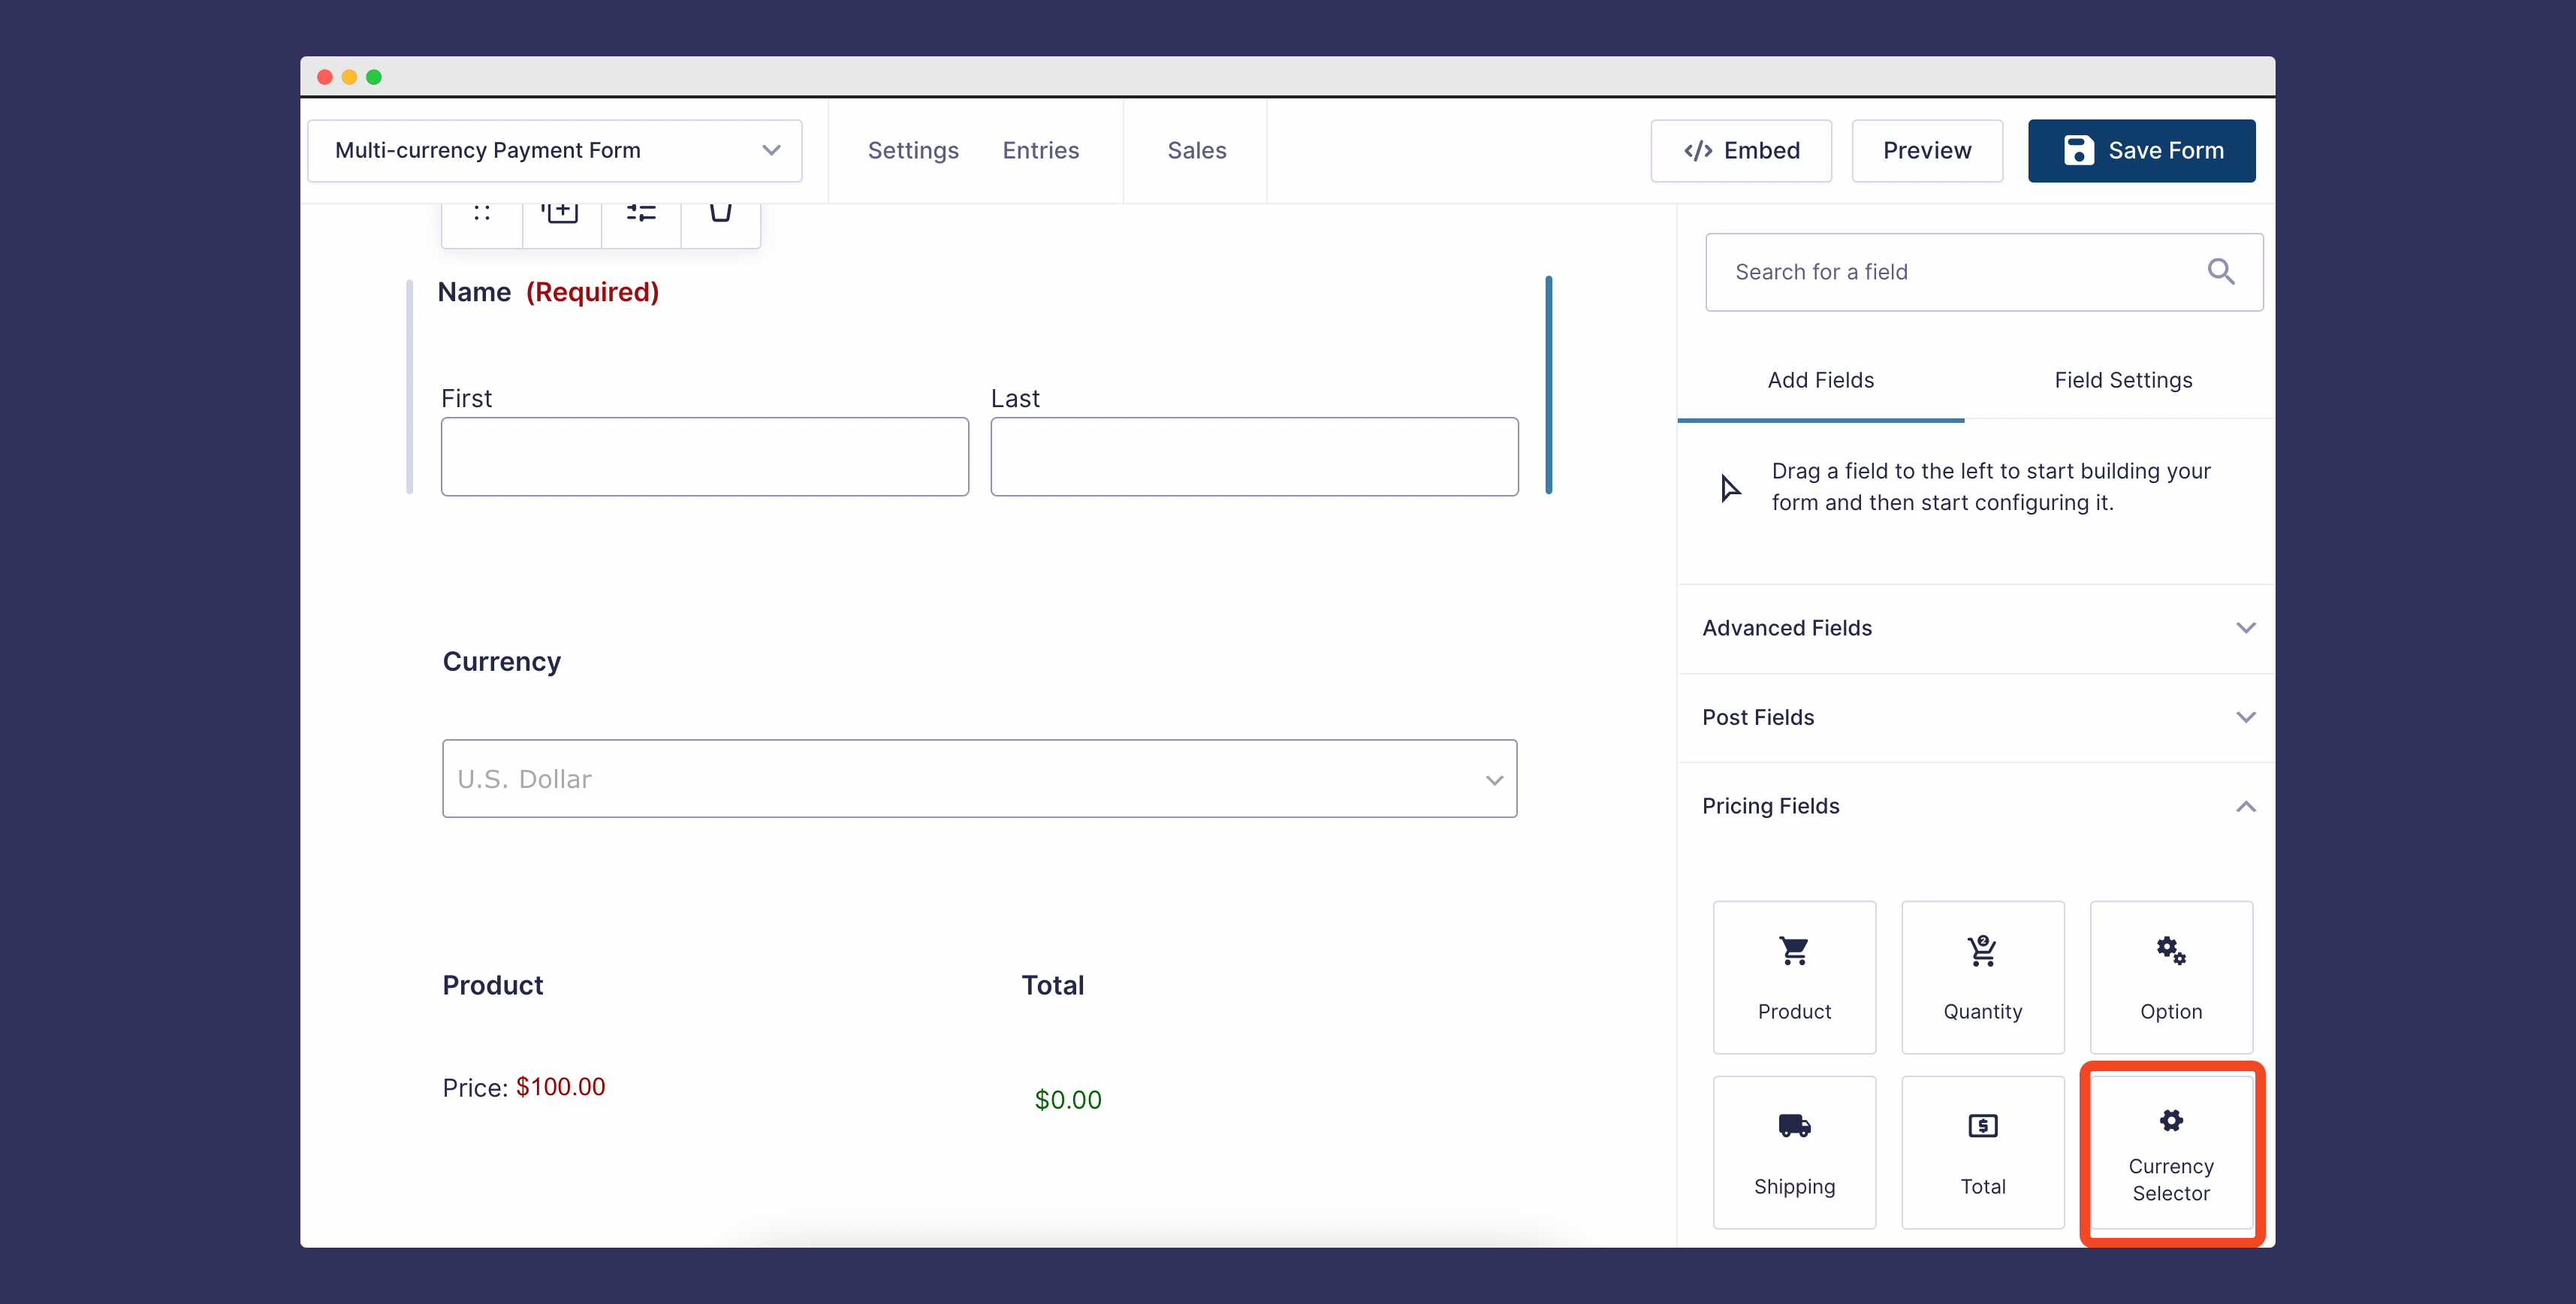Add a Product field to the form

1793,977
